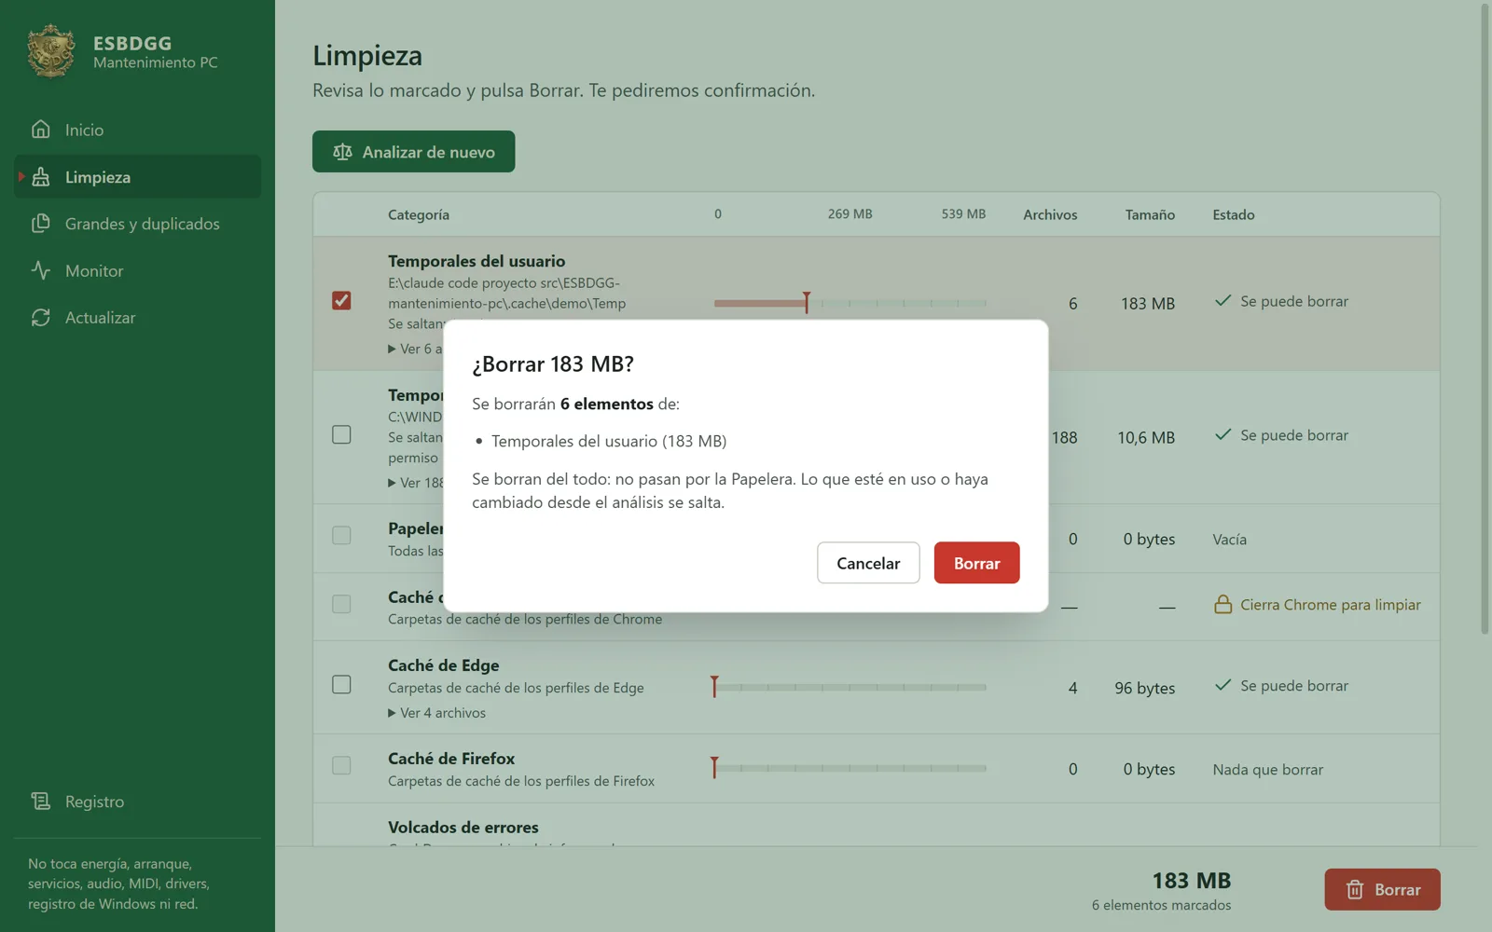The image size is (1492, 932).
Task: Expand Ver 188 archivos disclosure triangle
Action: pyautogui.click(x=392, y=483)
